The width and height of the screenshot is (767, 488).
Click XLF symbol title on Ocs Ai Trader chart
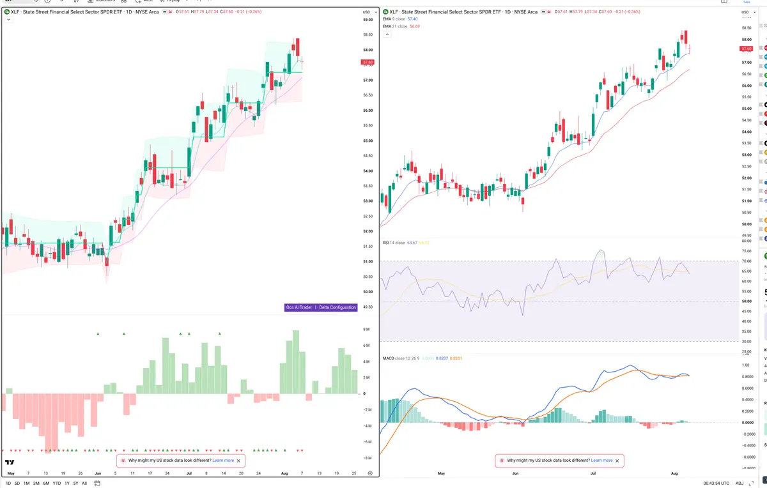(84, 12)
